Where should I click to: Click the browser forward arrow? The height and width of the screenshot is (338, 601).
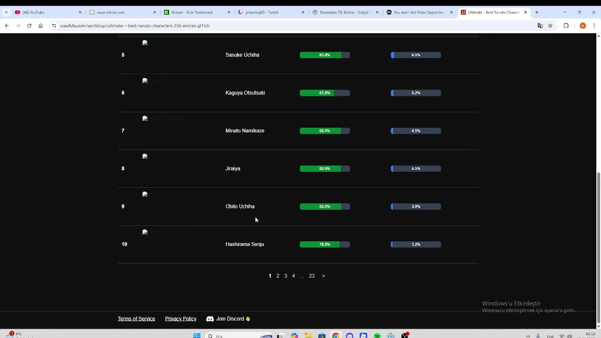pos(18,26)
